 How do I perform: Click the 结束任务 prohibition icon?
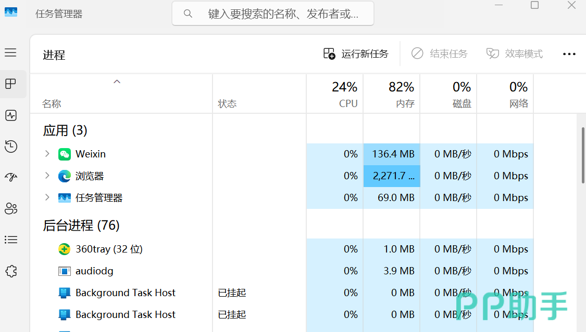click(x=417, y=54)
